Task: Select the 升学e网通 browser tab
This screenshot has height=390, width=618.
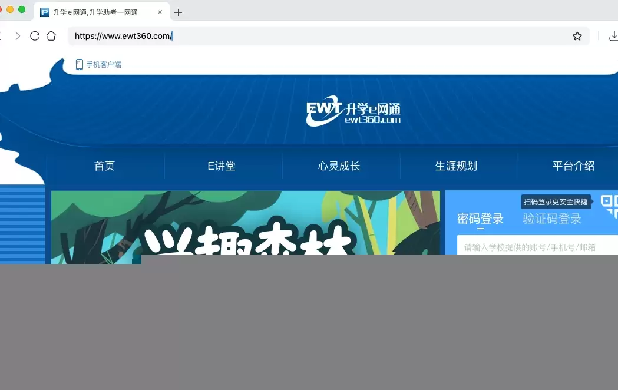Action: [102, 12]
